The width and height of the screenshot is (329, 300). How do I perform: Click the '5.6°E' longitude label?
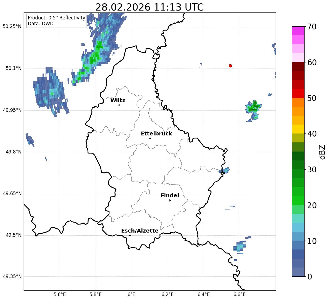click(x=60, y=294)
